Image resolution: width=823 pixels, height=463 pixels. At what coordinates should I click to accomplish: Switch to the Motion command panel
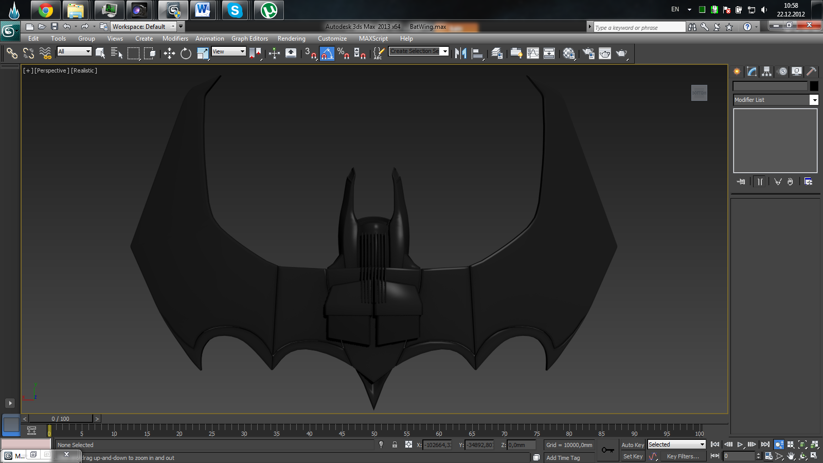pyautogui.click(x=782, y=72)
